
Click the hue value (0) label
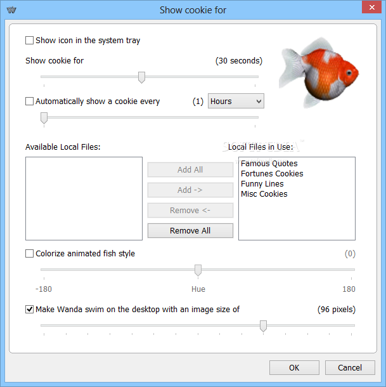pyautogui.click(x=350, y=254)
